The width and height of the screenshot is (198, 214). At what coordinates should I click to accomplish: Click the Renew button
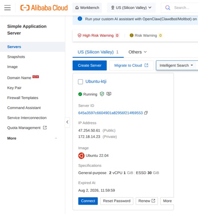click(x=147, y=201)
